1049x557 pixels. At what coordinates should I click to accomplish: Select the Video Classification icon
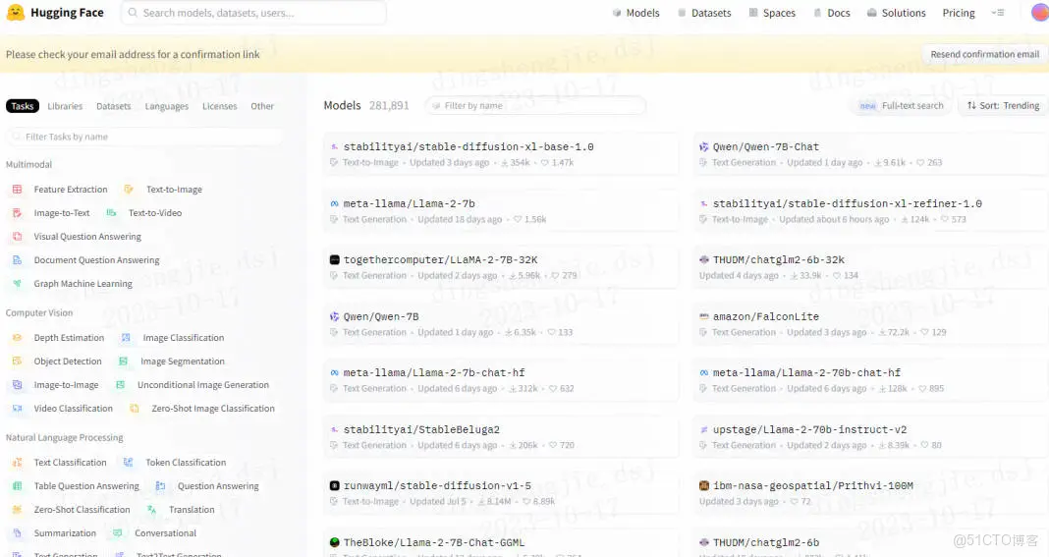[x=18, y=409]
